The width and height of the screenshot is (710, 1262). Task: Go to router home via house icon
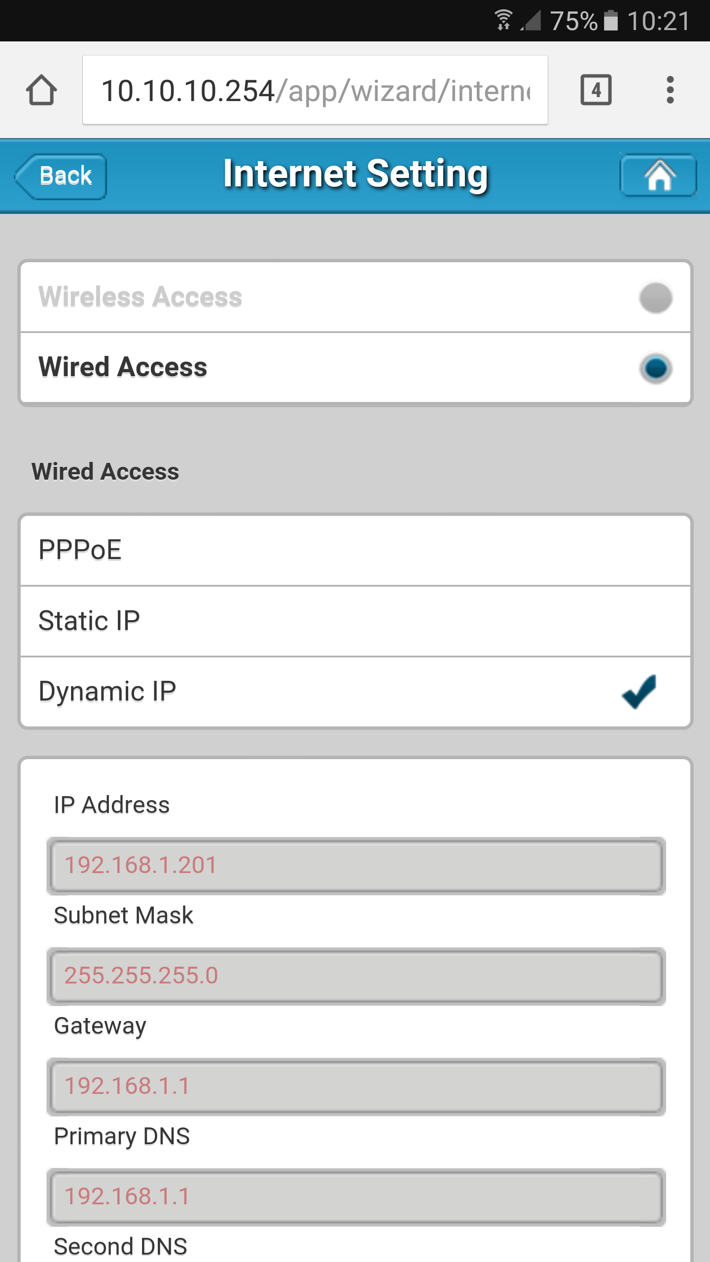tap(658, 175)
